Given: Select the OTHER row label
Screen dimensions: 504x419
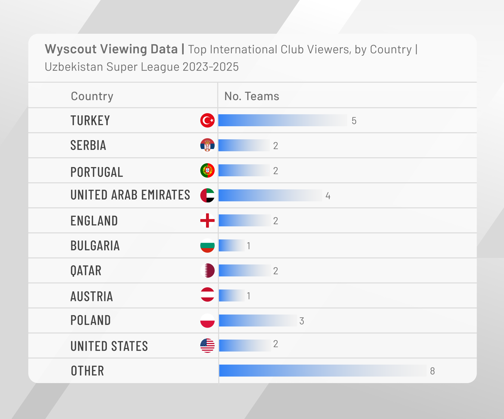Looking at the screenshot, I should [87, 371].
